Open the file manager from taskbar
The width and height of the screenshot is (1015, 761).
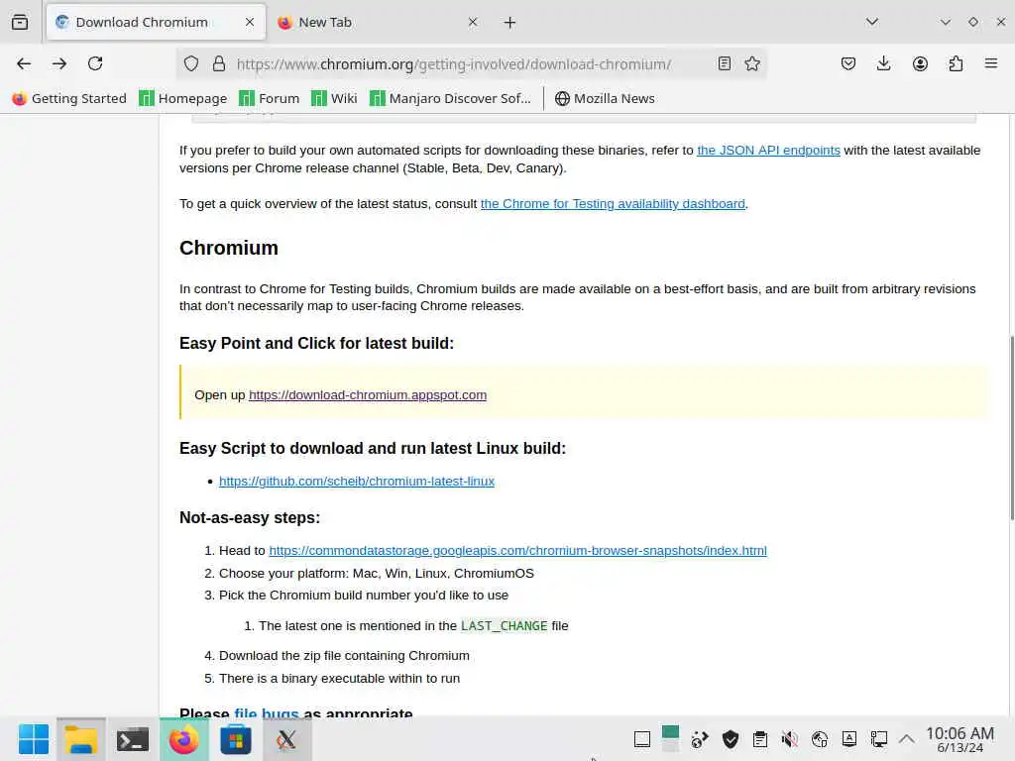coord(81,739)
